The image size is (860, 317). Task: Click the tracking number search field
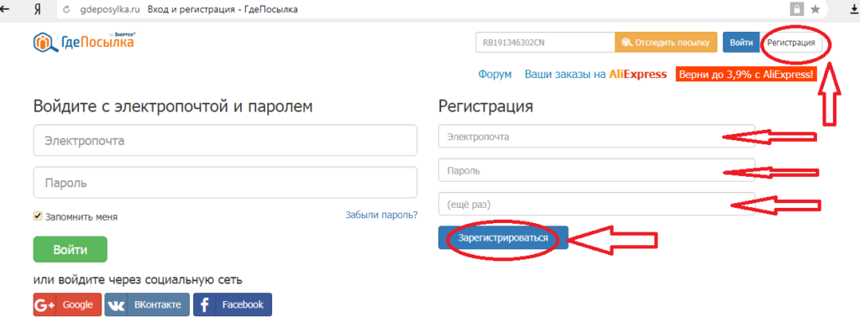[545, 42]
